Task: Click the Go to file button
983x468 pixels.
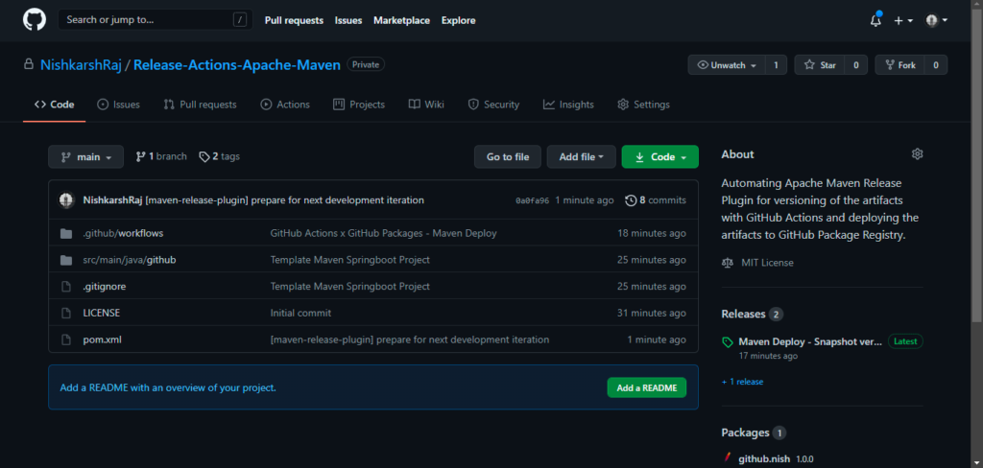Action: pyautogui.click(x=507, y=157)
